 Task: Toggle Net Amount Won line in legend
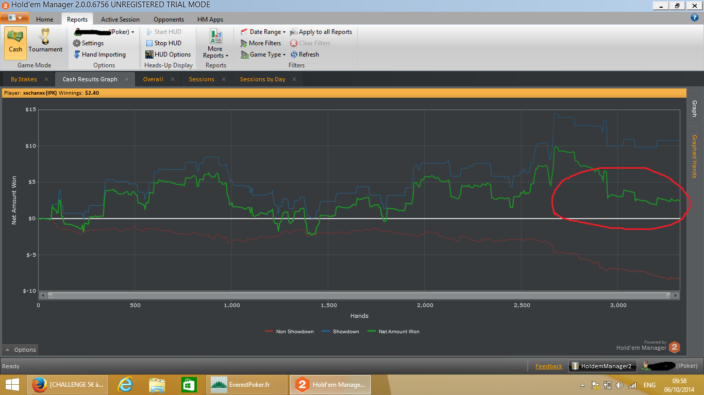click(x=393, y=332)
